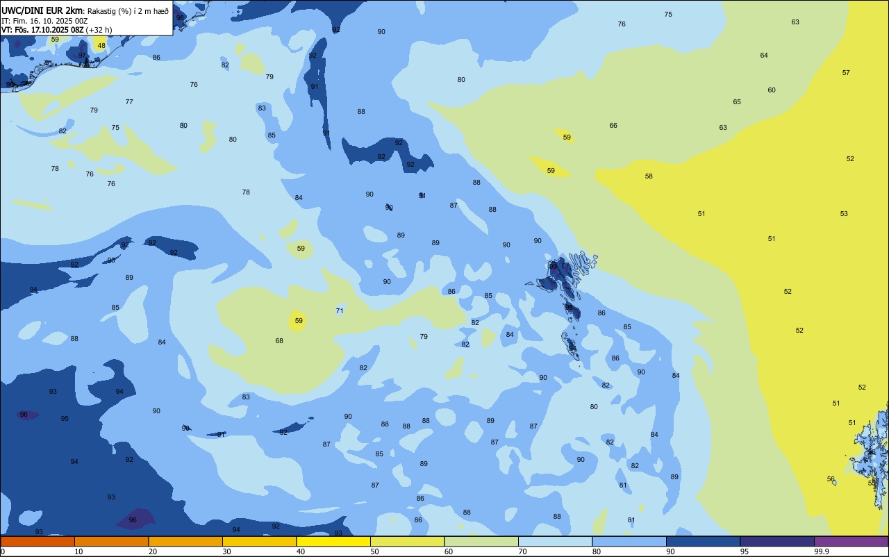This screenshot has height=557, width=889.
Task: Click the map value "65" on the map
Action: [737, 102]
